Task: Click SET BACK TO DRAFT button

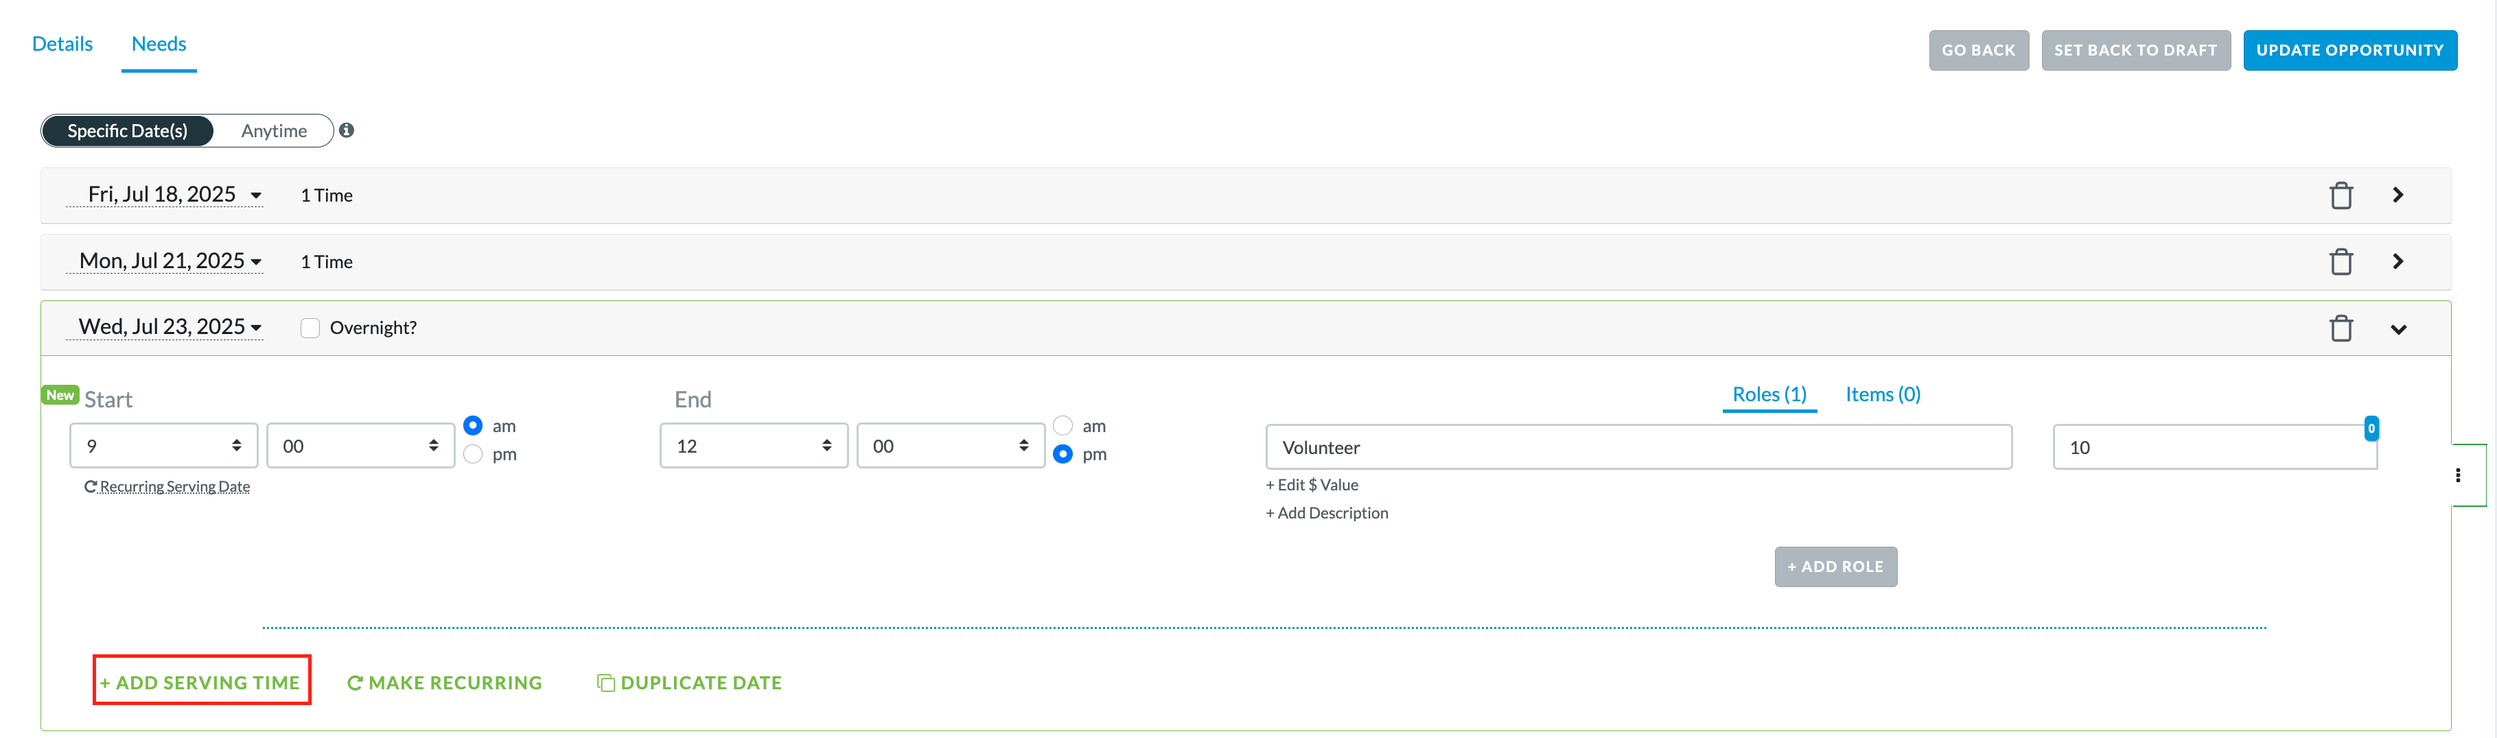Action: pyautogui.click(x=2135, y=50)
